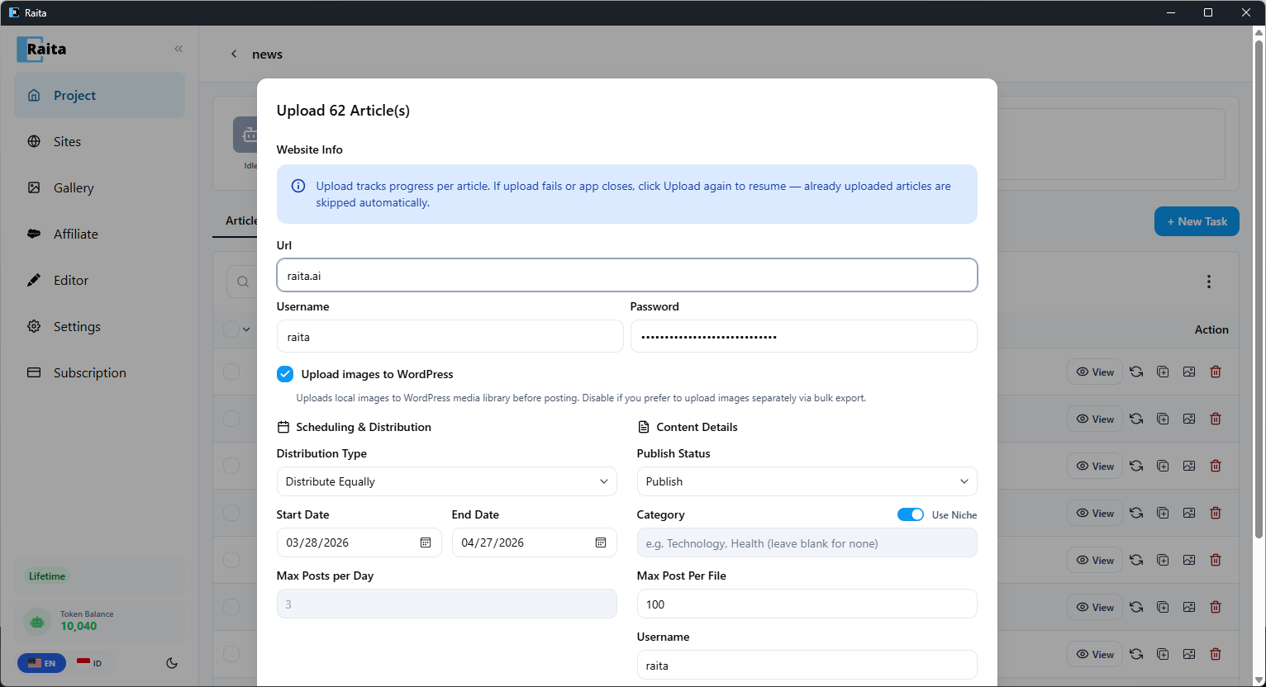Open Settings from the sidebar
This screenshot has height=687, width=1266.
tap(99, 326)
